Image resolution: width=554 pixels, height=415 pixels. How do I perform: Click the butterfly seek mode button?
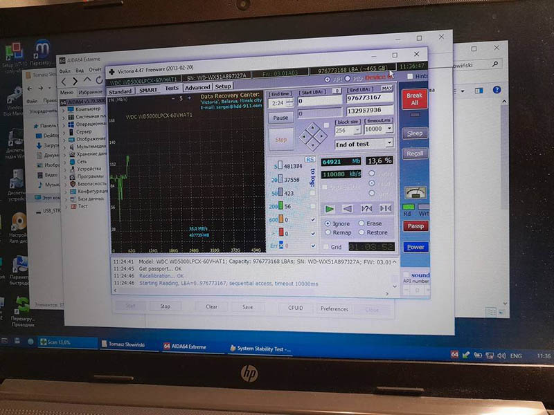[385, 208]
